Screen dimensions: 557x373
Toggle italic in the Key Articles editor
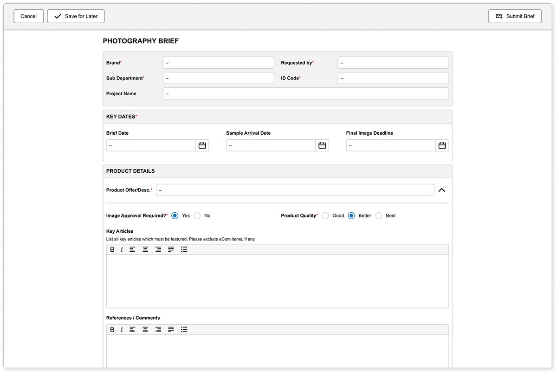122,249
